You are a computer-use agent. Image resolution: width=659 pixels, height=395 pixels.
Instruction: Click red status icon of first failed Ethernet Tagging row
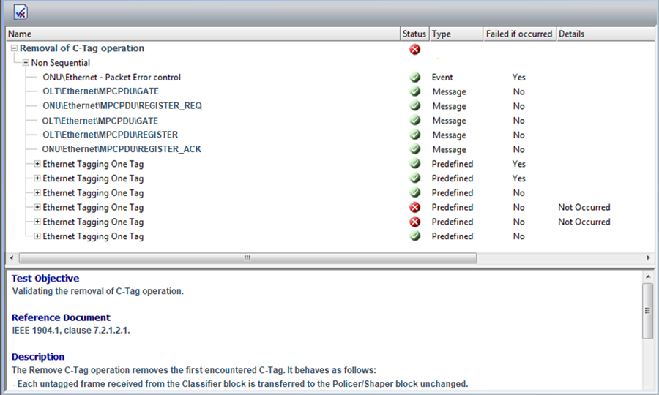click(415, 208)
